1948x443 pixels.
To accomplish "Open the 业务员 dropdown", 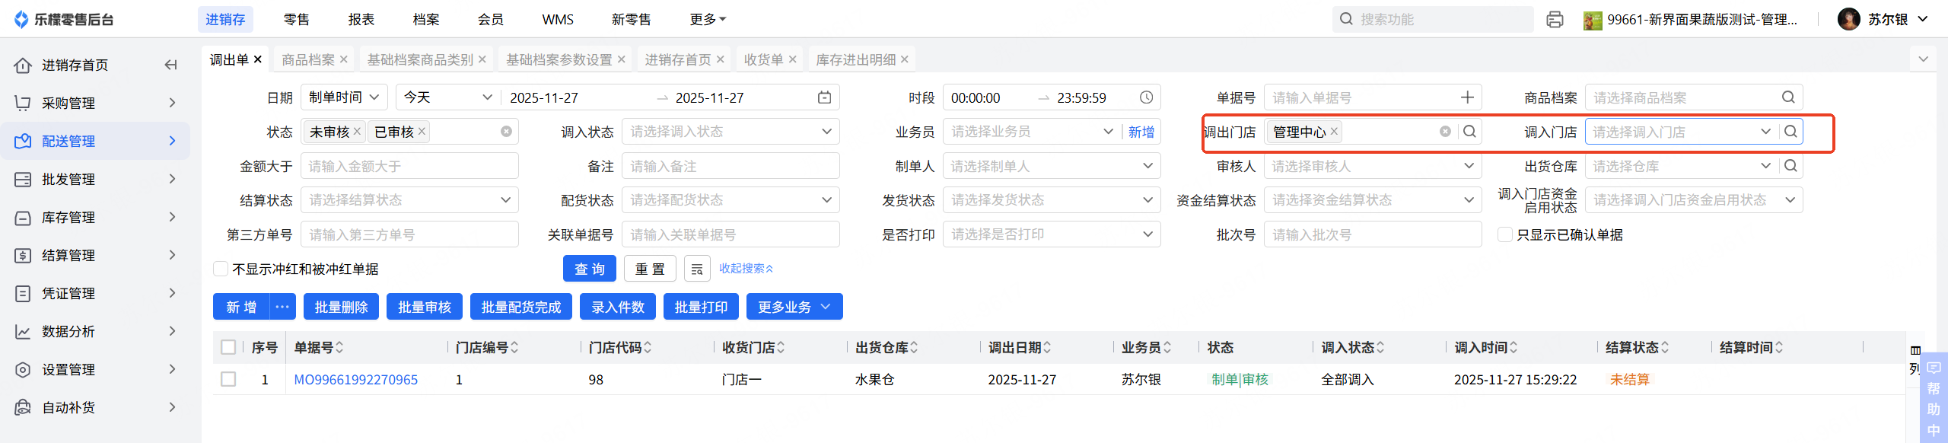I will [x=1031, y=132].
